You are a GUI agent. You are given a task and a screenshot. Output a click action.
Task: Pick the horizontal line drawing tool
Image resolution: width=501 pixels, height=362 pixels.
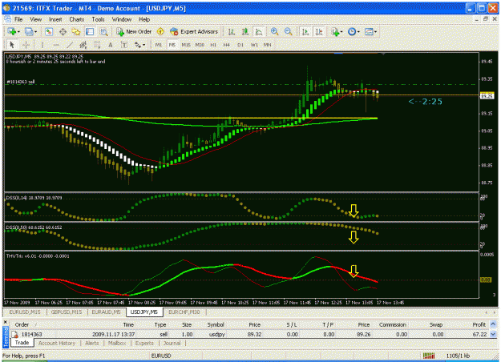56,45
